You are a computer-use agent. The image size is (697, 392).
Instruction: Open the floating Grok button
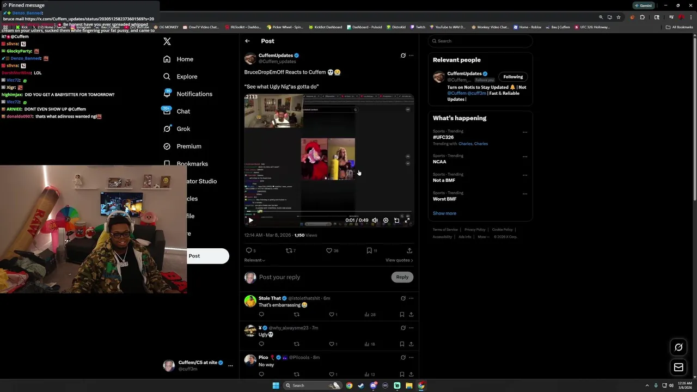click(678, 347)
